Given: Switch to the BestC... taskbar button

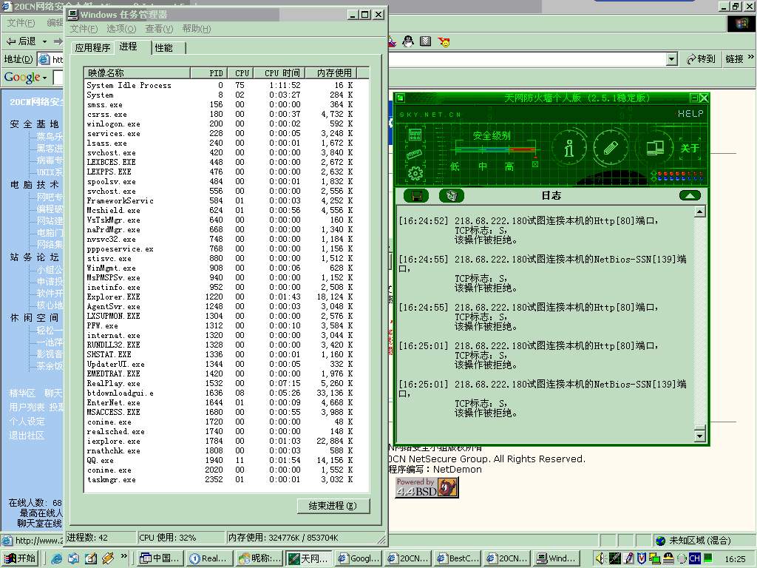Looking at the screenshot, I should [458, 558].
